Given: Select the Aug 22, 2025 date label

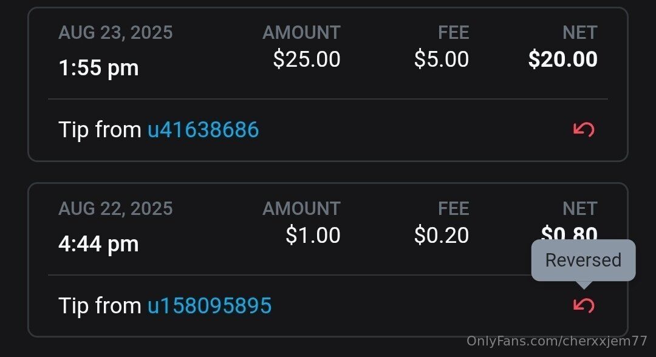Looking at the screenshot, I should pos(115,208).
